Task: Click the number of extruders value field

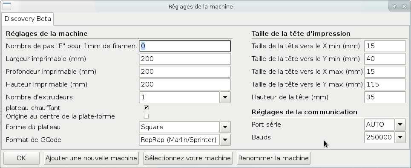Action: 179,97
